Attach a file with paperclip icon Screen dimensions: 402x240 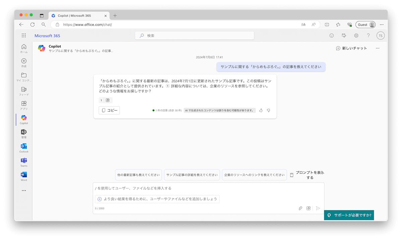pyautogui.click(x=300, y=208)
